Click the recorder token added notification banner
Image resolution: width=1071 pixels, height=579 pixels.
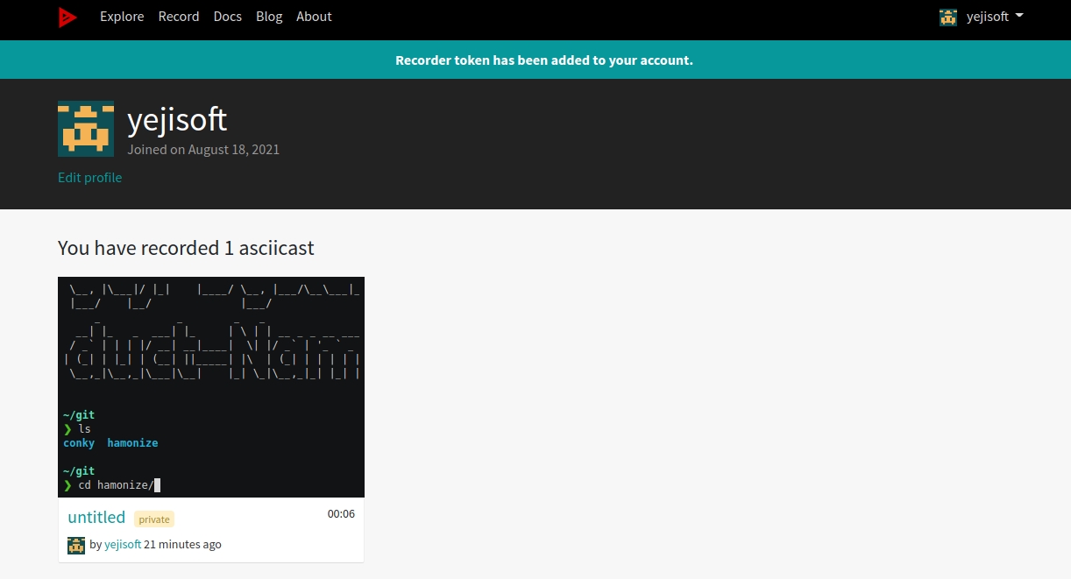tap(543, 60)
